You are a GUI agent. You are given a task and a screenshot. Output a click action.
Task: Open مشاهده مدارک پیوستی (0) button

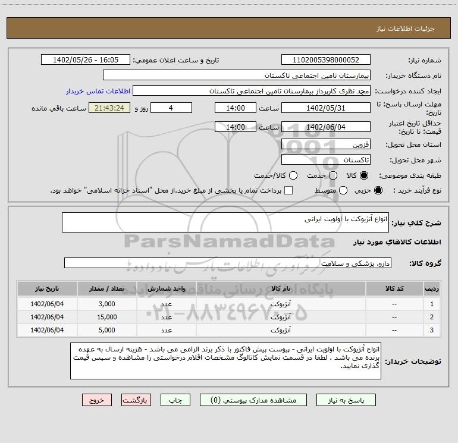(253, 400)
